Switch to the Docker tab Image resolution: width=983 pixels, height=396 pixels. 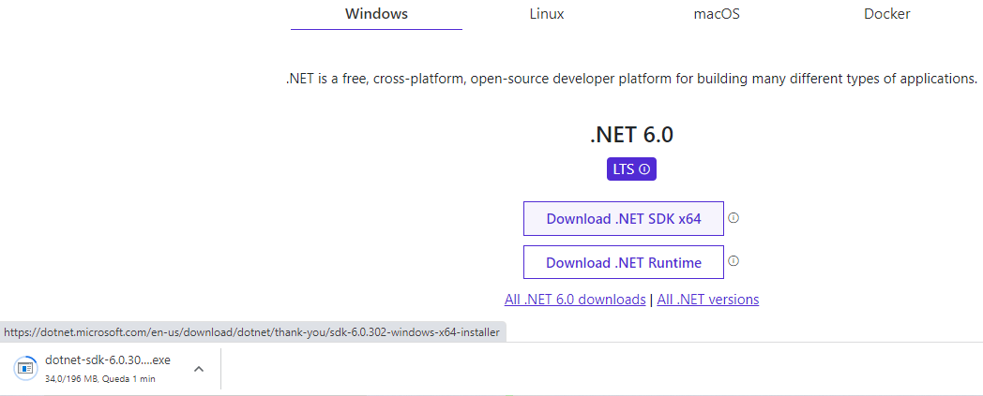tap(886, 14)
